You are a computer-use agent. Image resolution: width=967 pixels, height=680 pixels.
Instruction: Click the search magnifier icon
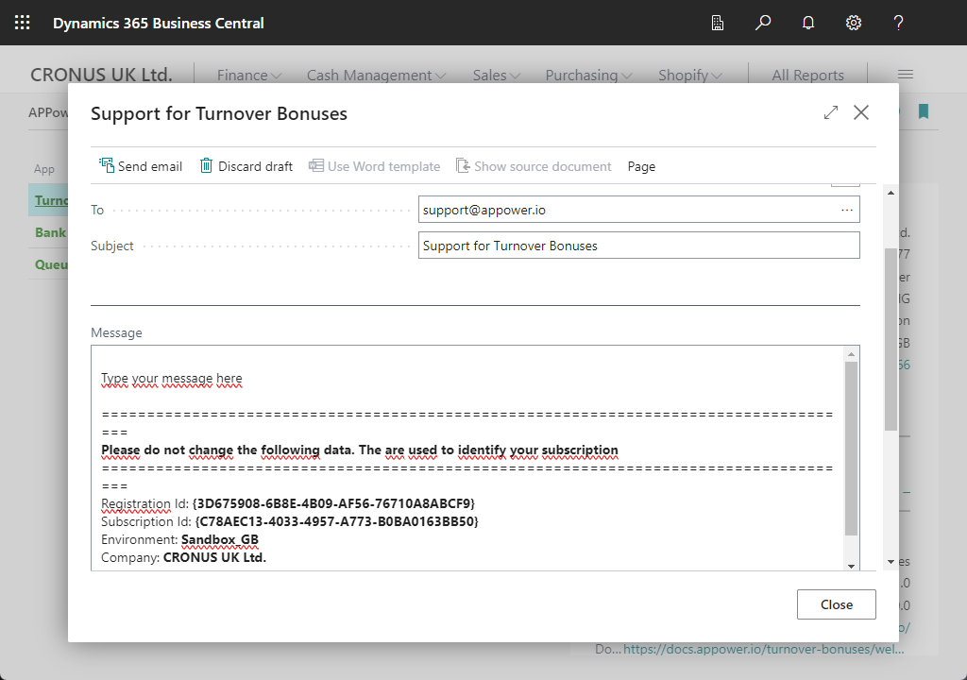763,23
